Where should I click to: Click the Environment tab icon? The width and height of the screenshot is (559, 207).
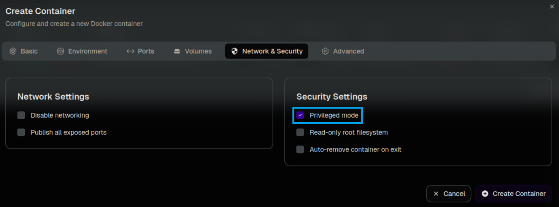coord(60,51)
